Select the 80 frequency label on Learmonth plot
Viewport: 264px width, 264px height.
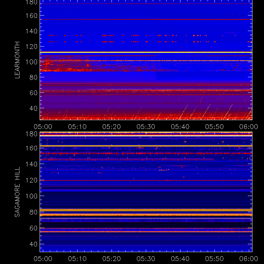coord(33,78)
